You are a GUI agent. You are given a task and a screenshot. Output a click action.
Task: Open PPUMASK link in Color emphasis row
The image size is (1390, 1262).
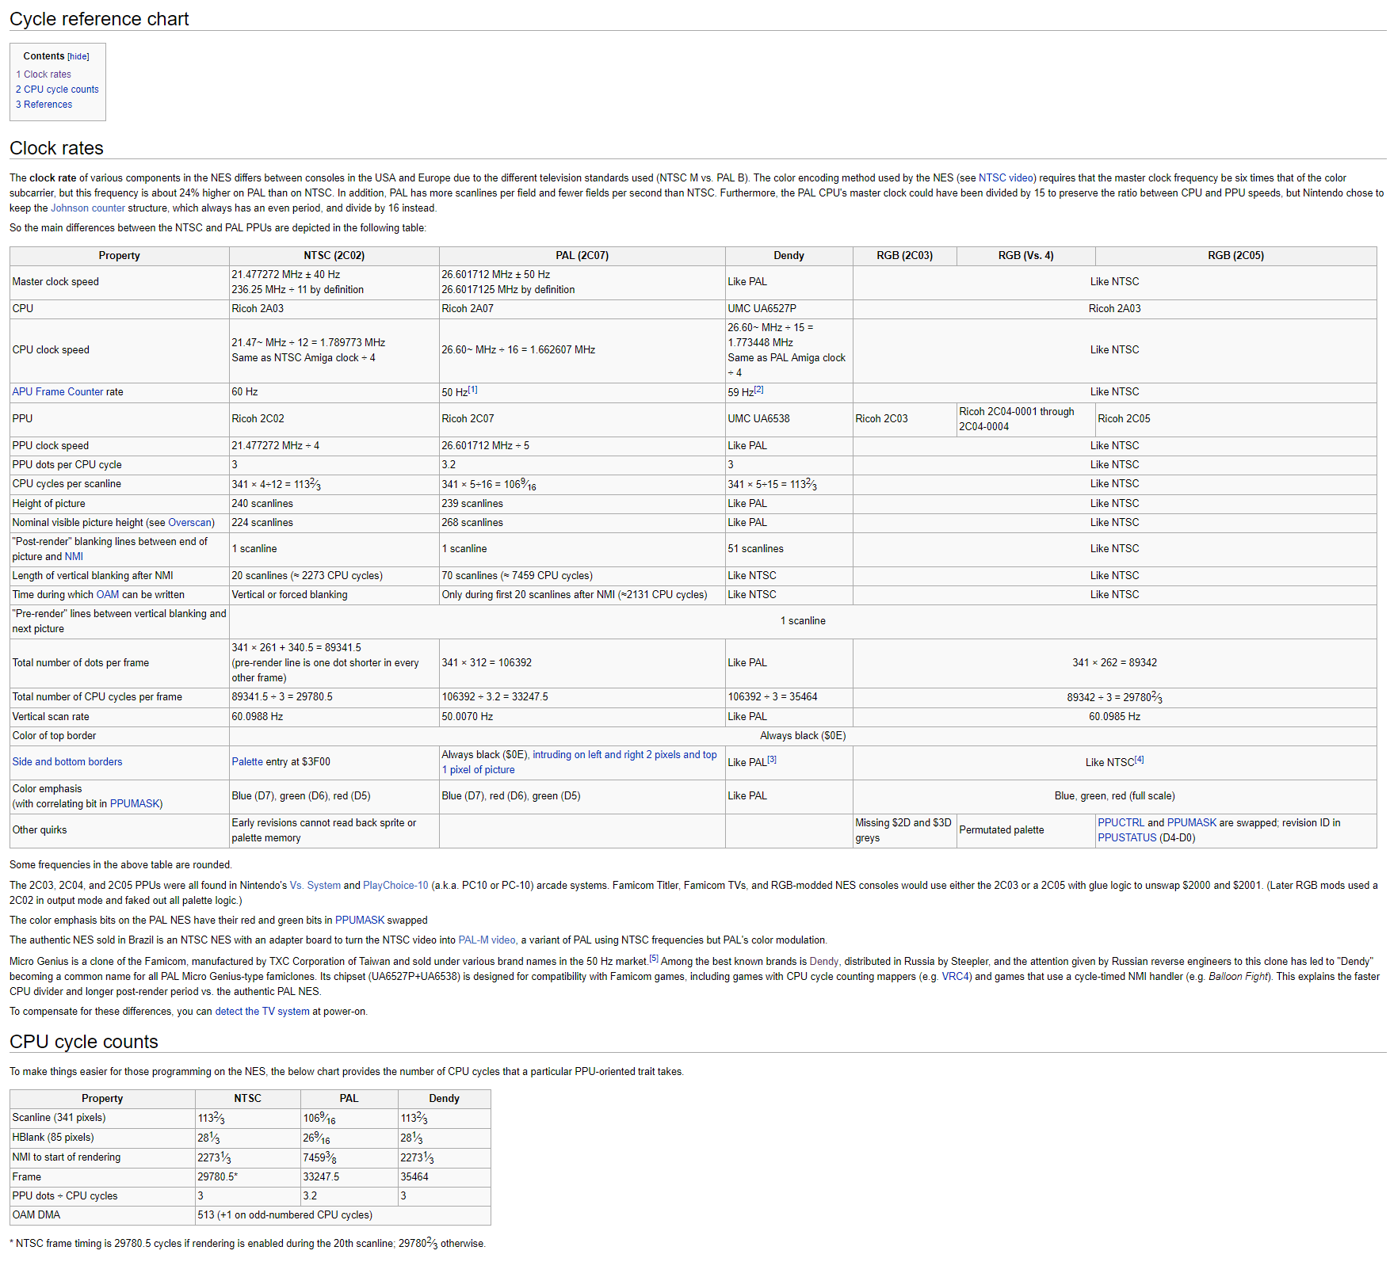(135, 804)
